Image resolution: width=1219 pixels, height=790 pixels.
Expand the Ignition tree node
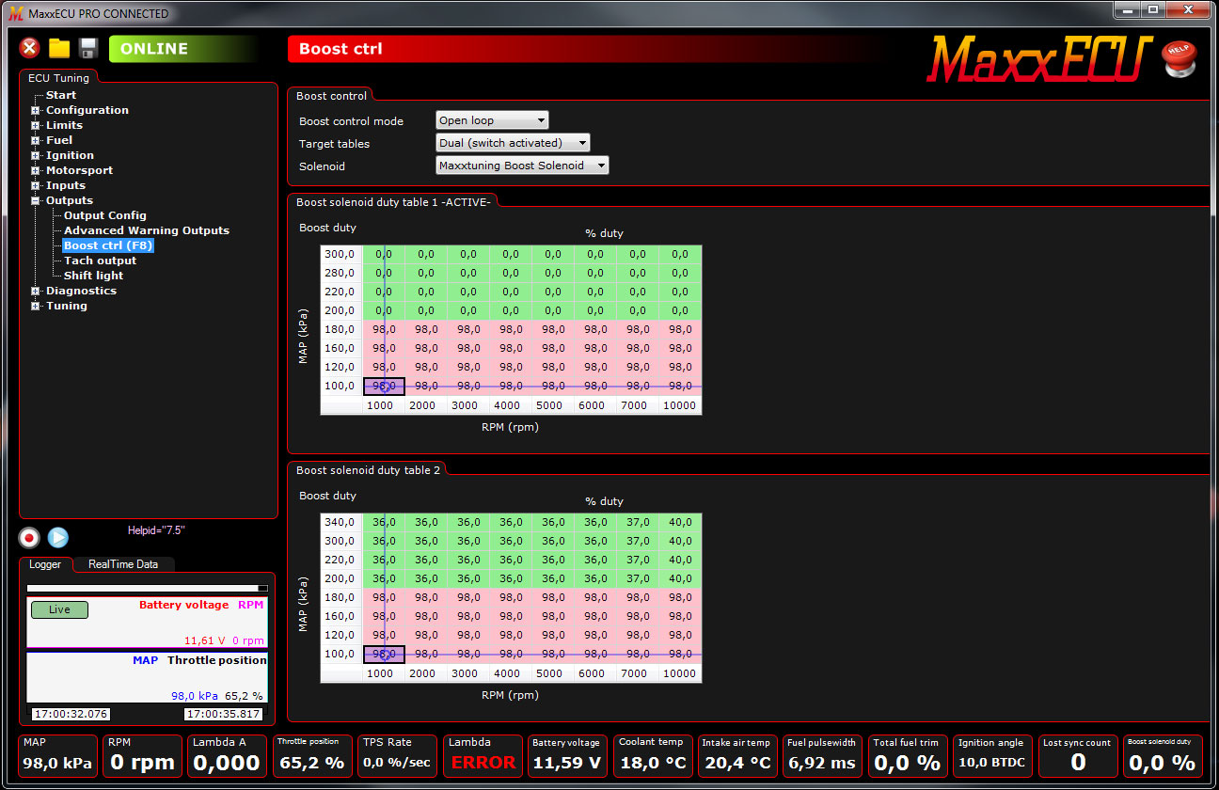(x=36, y=155)
